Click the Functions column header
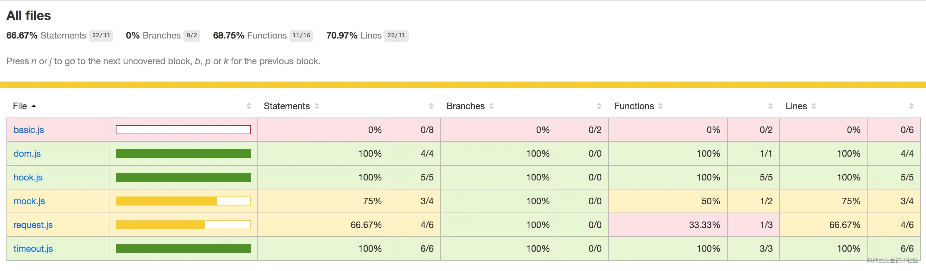This screenshot has height=271, width=926. point(634,106)
